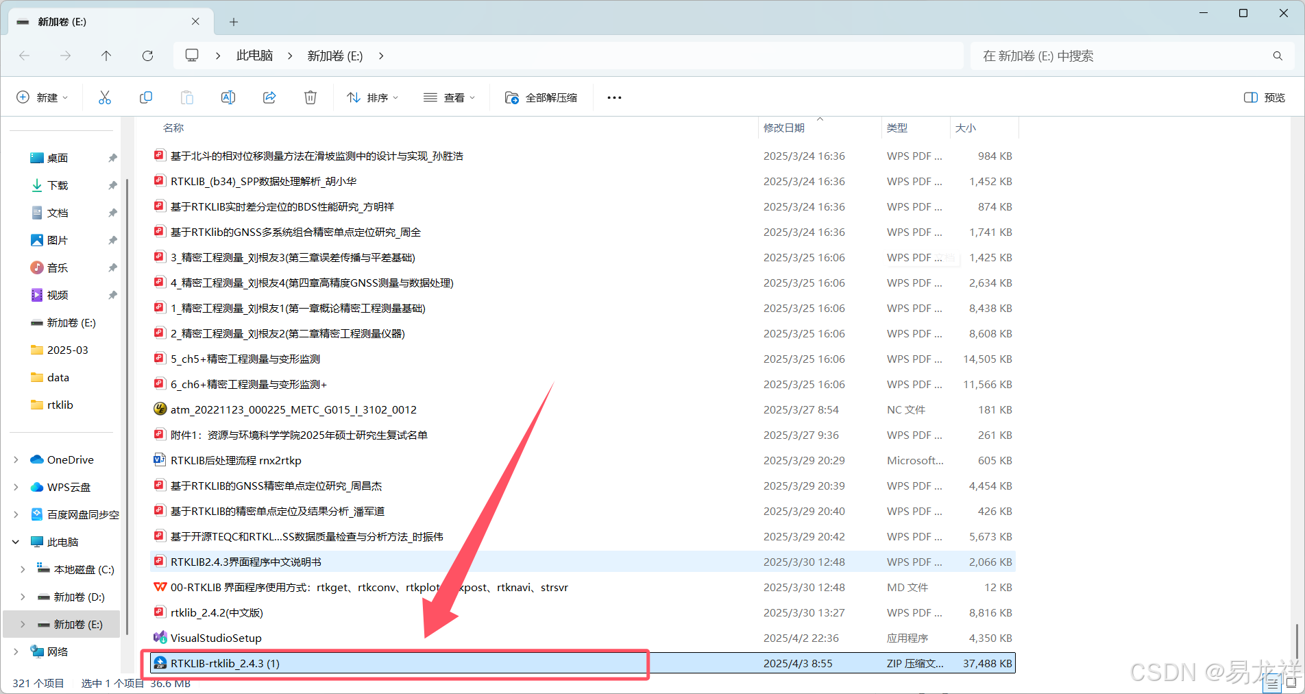This screenshot has width=1305, height=694.
Task: Delete the selected file using the Delete icon
Action: (x=310, y=97)
